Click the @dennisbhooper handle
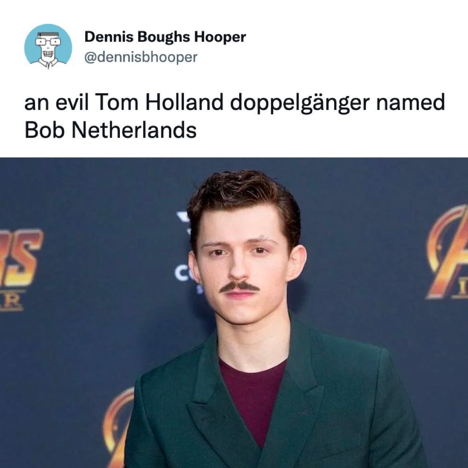 141,57
